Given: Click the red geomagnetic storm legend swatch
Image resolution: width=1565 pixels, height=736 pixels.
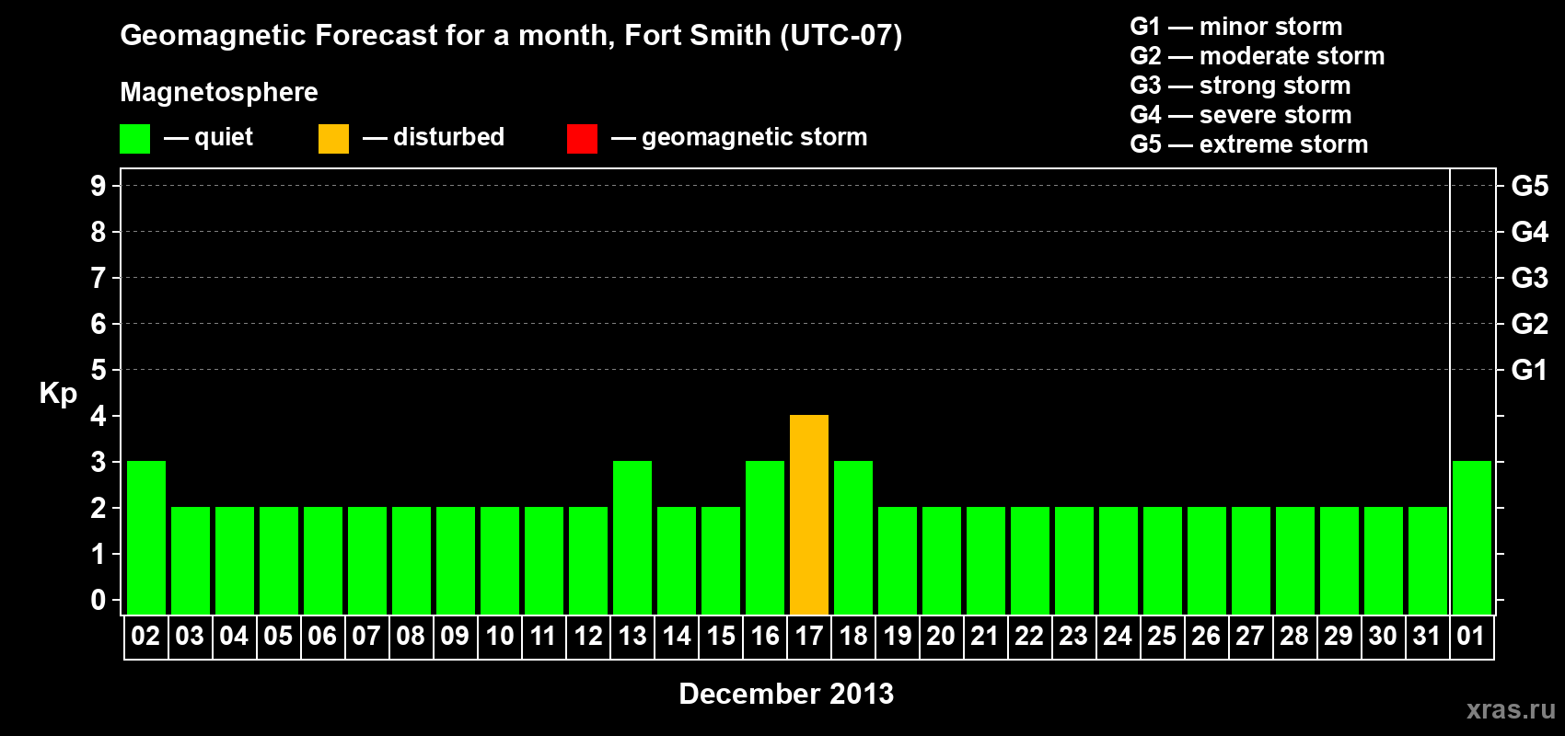Looking at the screenshot, I should [582, 139].
